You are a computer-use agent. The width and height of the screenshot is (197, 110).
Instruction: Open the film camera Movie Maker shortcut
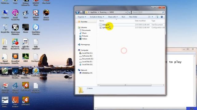[x=15, y=29]
